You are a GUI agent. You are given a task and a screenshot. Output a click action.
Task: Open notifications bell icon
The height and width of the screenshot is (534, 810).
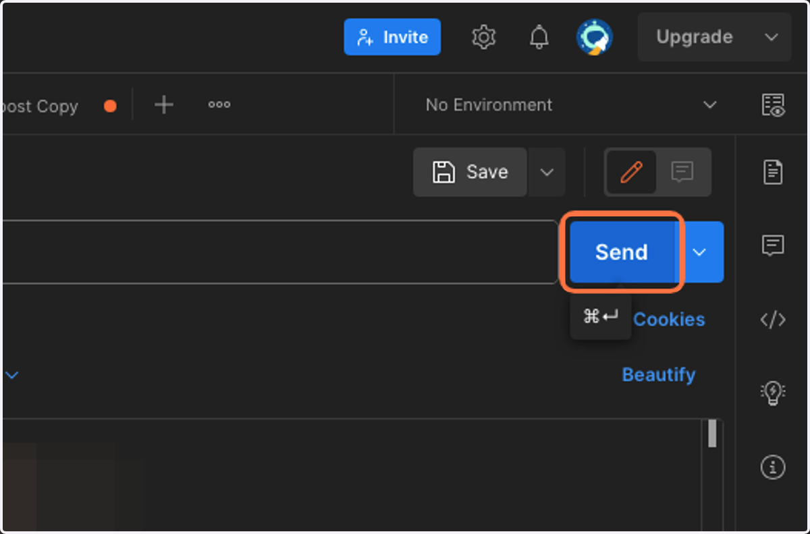point(539,37)
